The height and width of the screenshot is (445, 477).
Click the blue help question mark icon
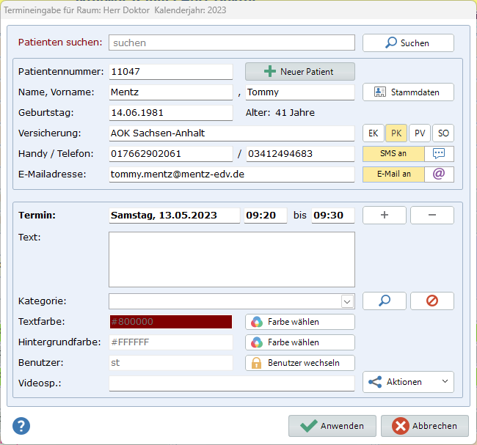coord(21,425)
